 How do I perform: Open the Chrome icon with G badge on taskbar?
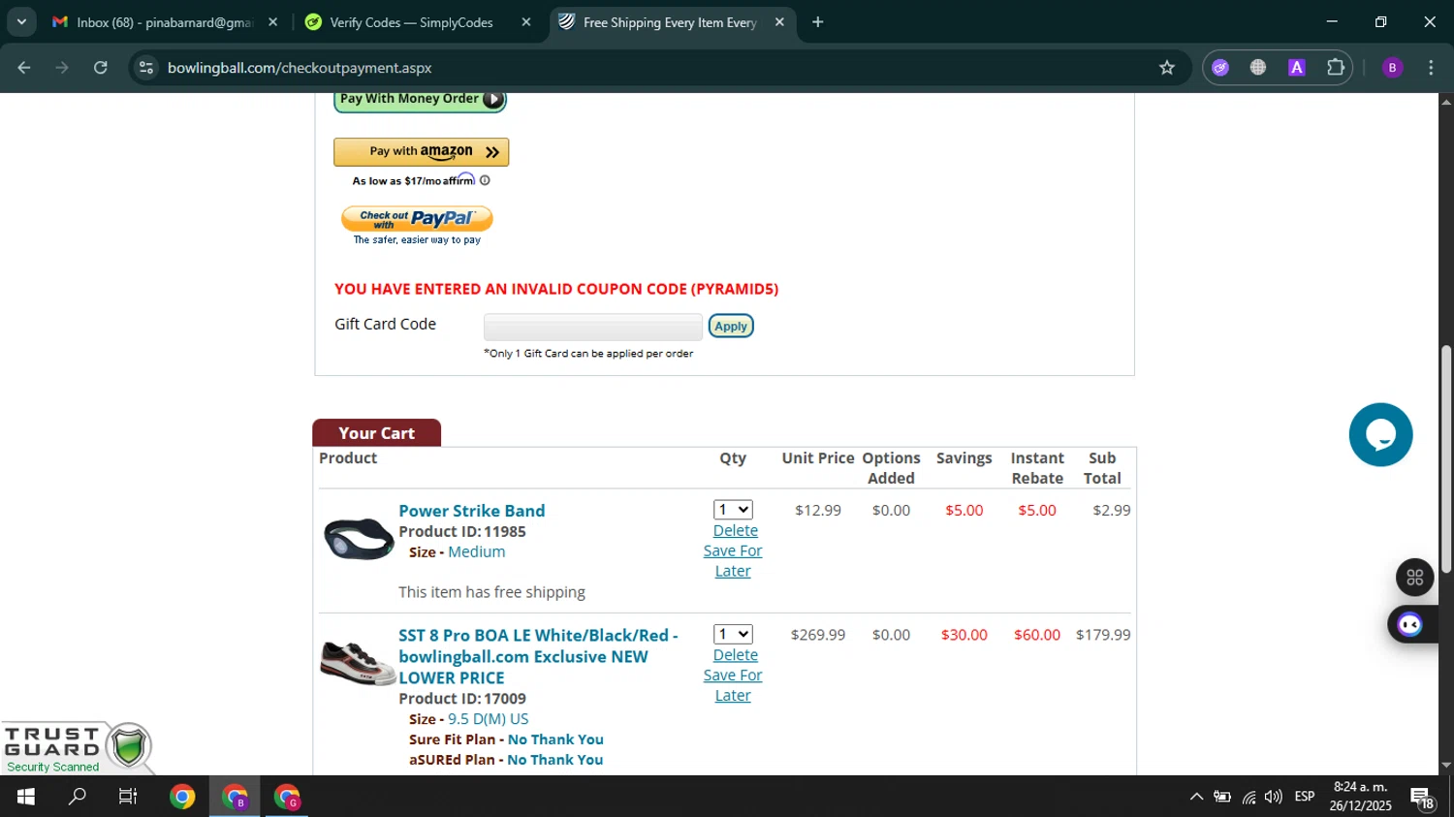coord(287,797)
